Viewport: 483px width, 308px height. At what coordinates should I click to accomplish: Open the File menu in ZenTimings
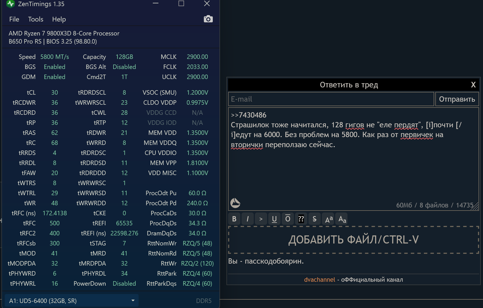point(14,19)
